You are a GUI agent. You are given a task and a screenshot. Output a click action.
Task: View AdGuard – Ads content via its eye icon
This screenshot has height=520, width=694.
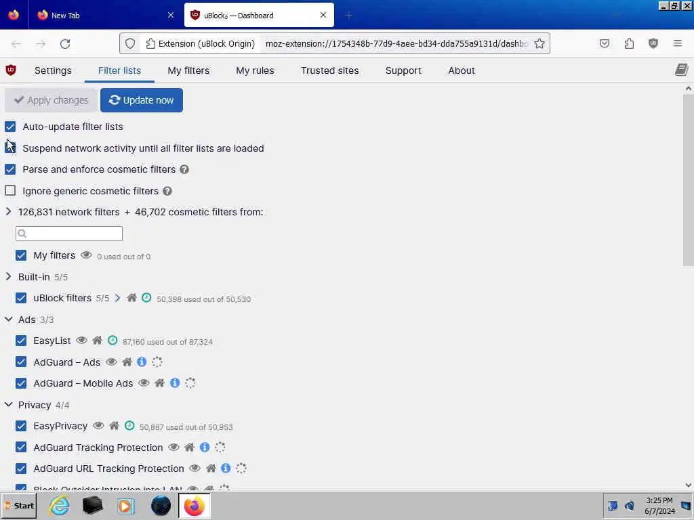111,362
